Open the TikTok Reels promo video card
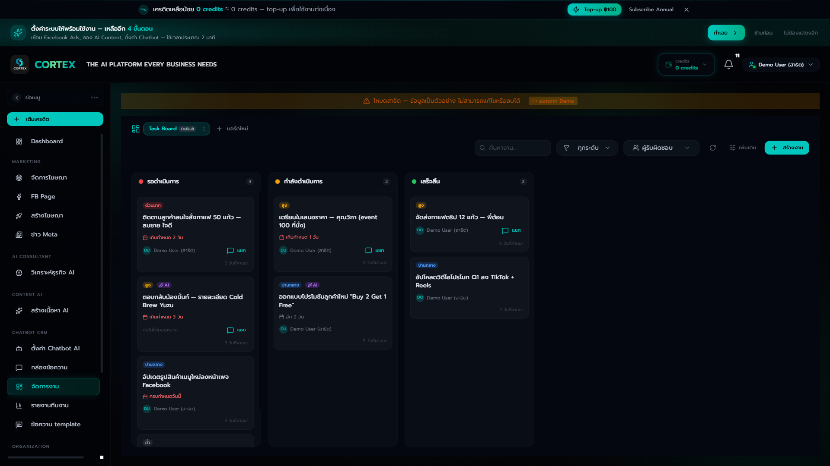 pyautogui.click(x=469, y=288)
